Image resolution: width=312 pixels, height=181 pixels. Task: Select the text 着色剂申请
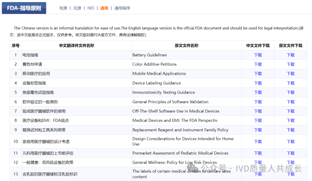click(x=32, y=64)
